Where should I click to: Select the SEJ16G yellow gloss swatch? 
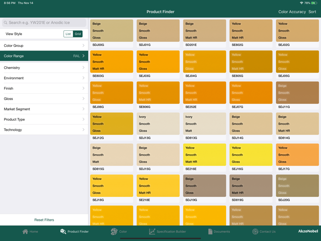[x=251, y=155]
